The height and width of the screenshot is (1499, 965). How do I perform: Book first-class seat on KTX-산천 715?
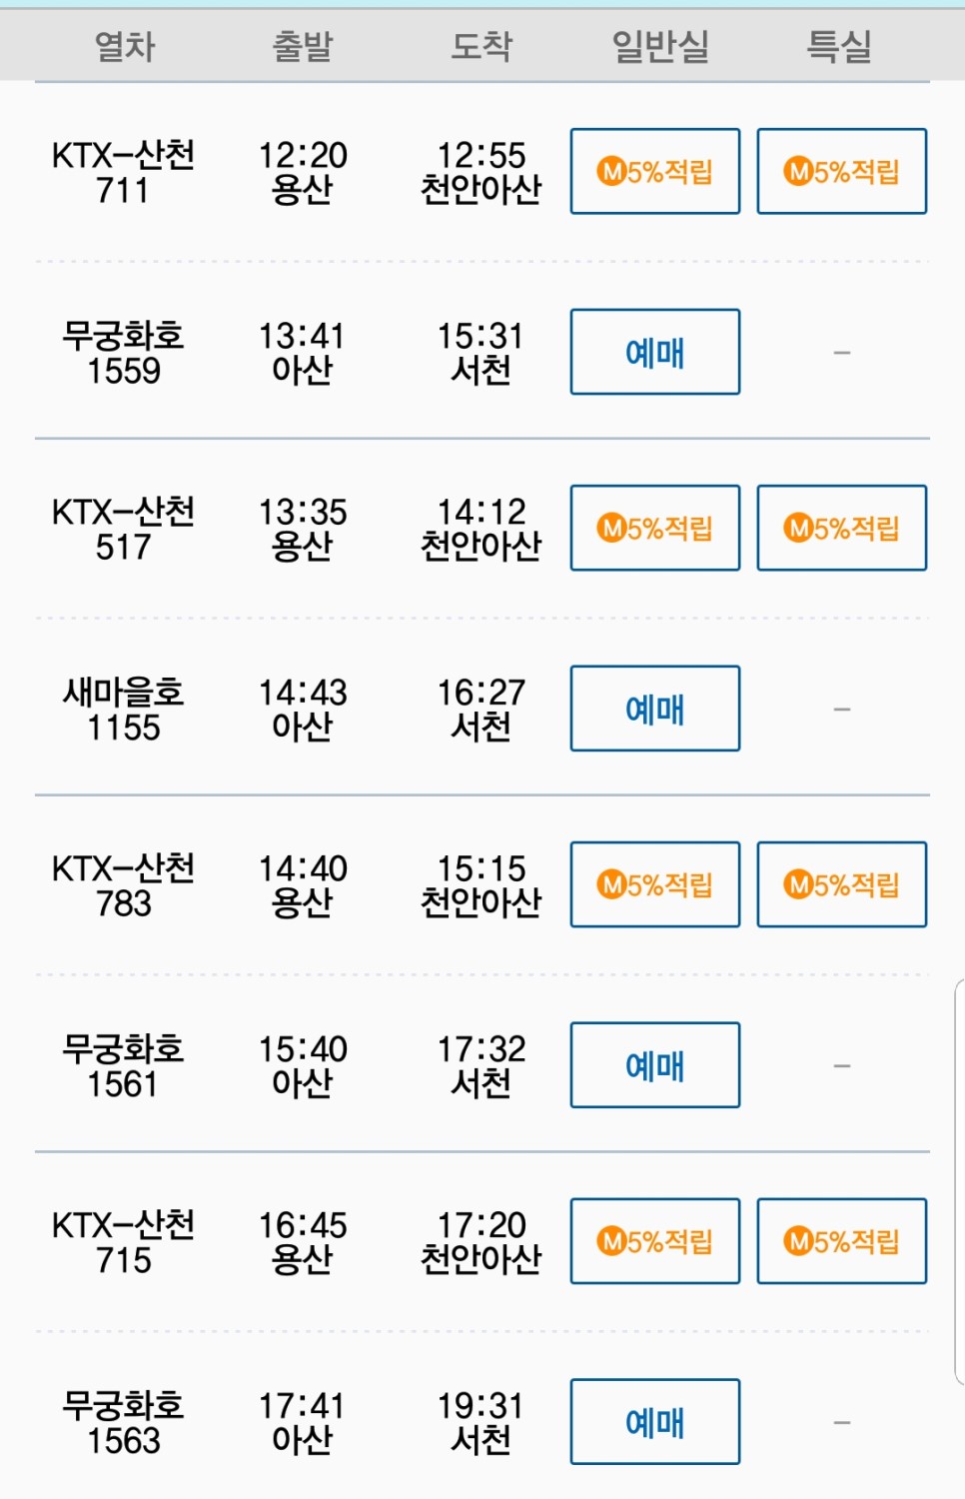tap(842, 1241)
